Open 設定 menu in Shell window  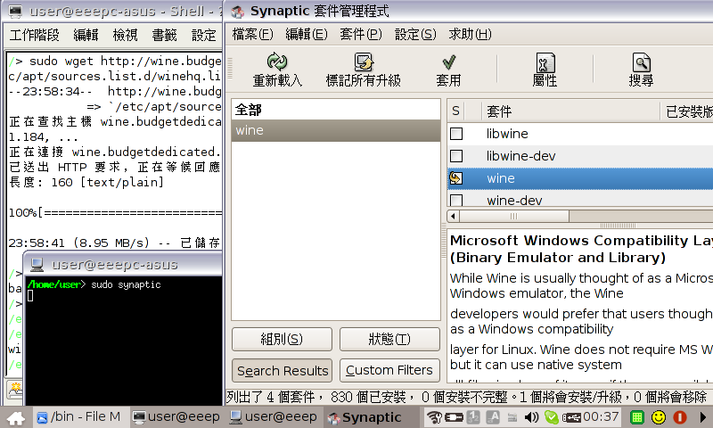pos(204,35)
